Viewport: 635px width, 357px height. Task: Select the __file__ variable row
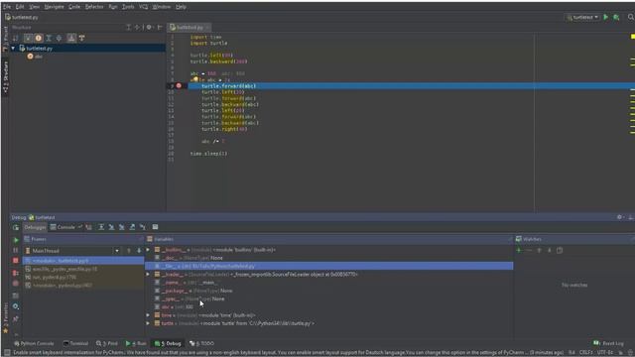click(x=329, y=266)
